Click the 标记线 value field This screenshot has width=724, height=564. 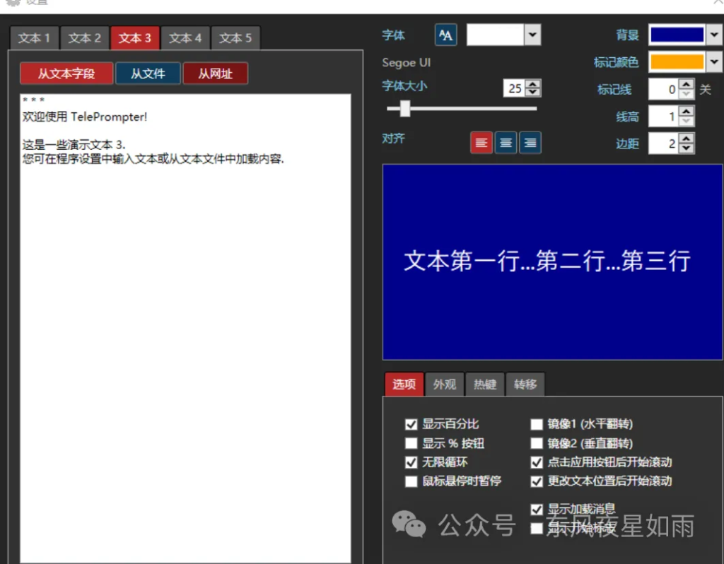[664, 89]
